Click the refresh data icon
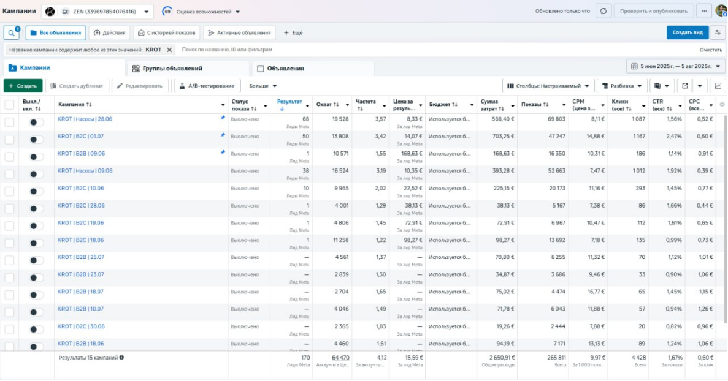The image size is (728, 381). click(604, 11)
